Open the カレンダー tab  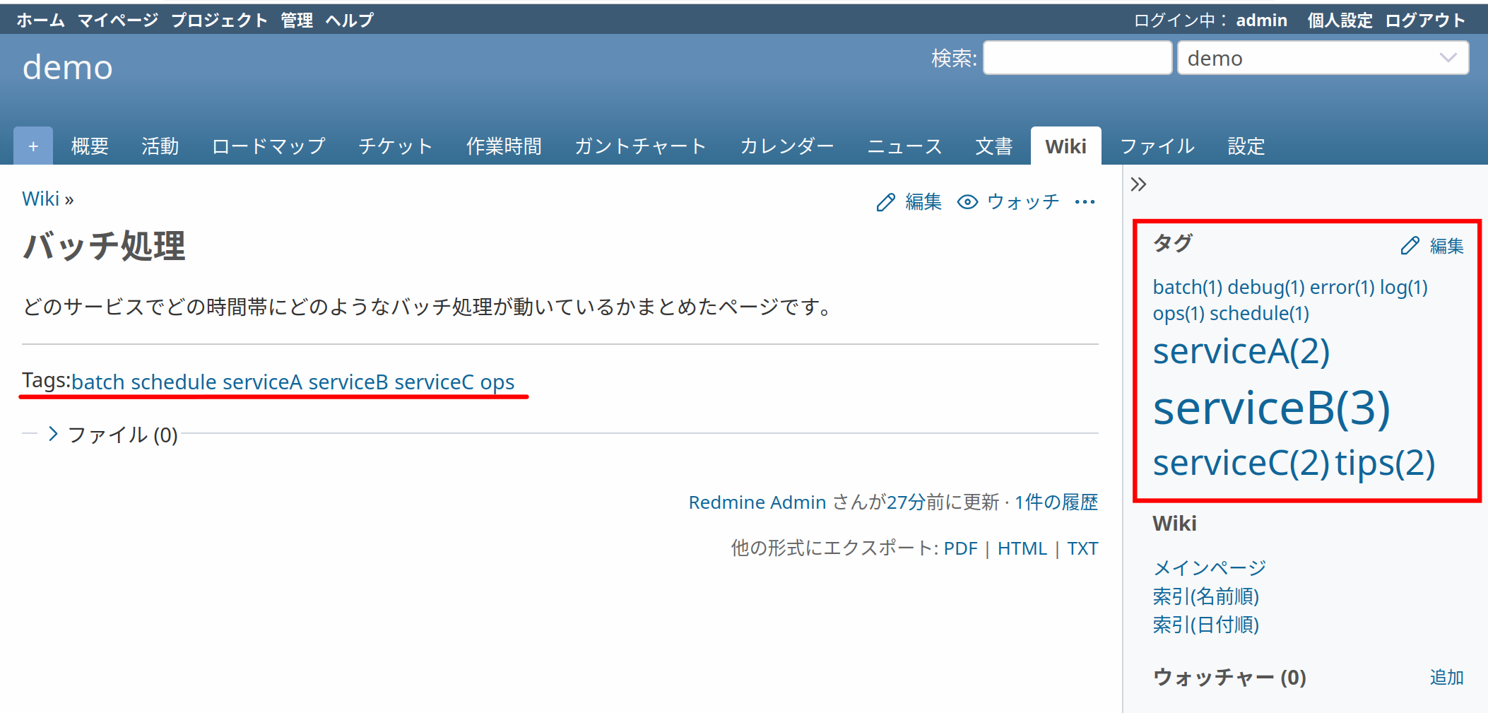coord(786,146)
